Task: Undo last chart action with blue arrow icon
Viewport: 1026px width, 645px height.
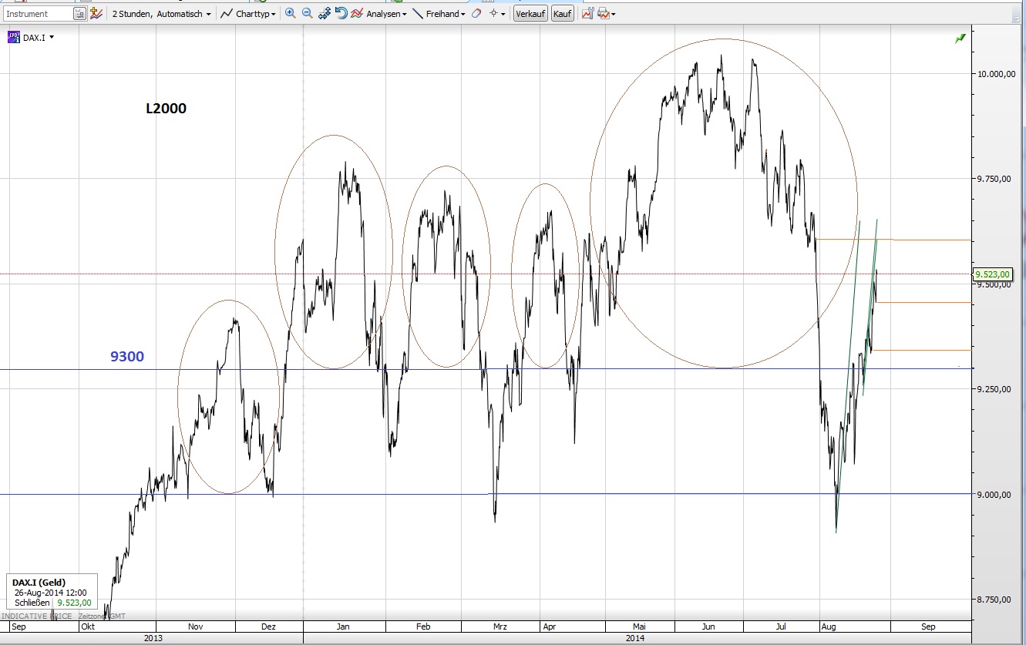Action: [x=341, y=13]
